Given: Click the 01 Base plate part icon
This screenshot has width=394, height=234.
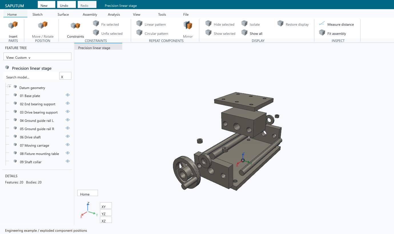Looking at the screenshot, I should (15, 95).
